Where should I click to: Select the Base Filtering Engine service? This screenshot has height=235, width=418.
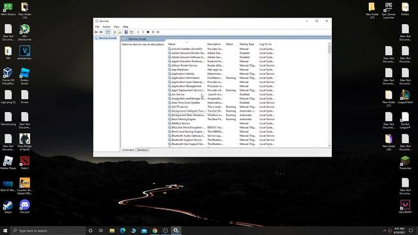[x=221, y=119]
